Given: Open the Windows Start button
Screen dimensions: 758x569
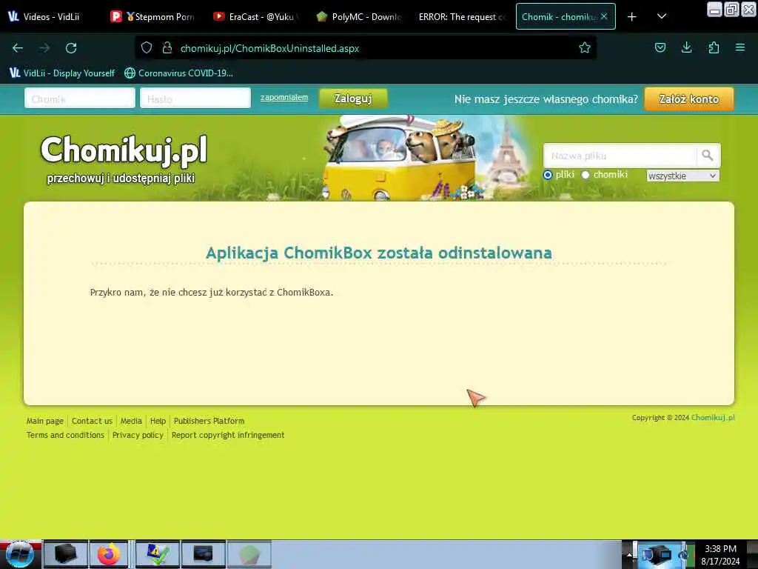Looking at the screenshot, I should coord(19,554).
